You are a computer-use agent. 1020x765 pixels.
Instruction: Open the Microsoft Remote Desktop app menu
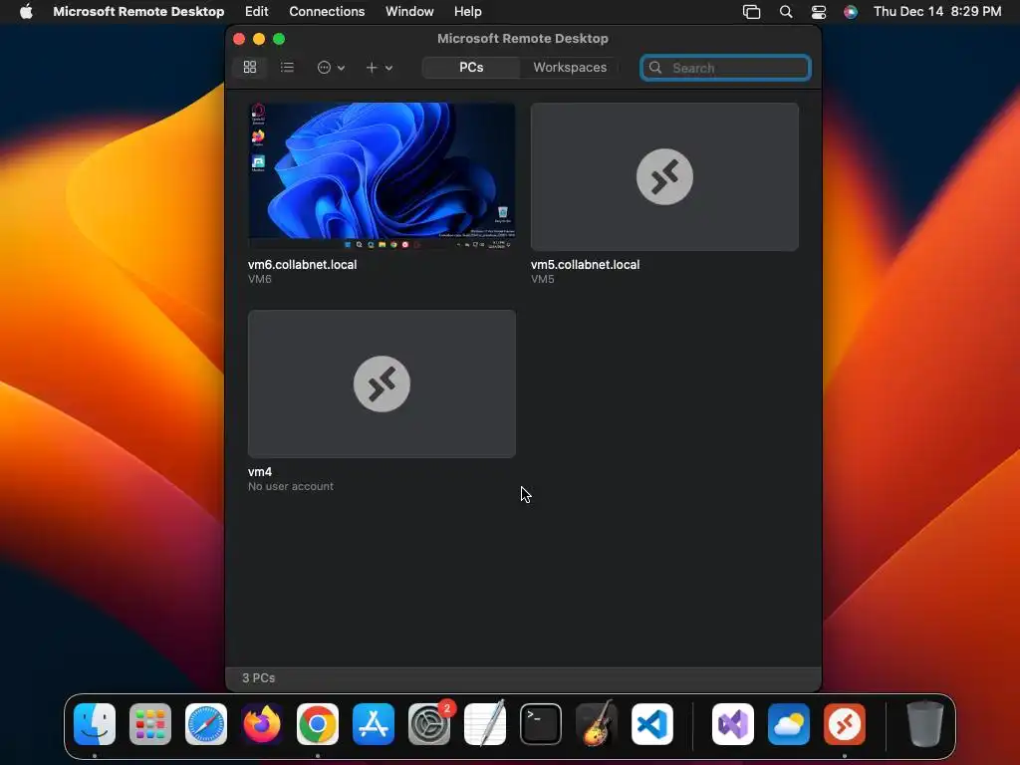pos(138,11)
